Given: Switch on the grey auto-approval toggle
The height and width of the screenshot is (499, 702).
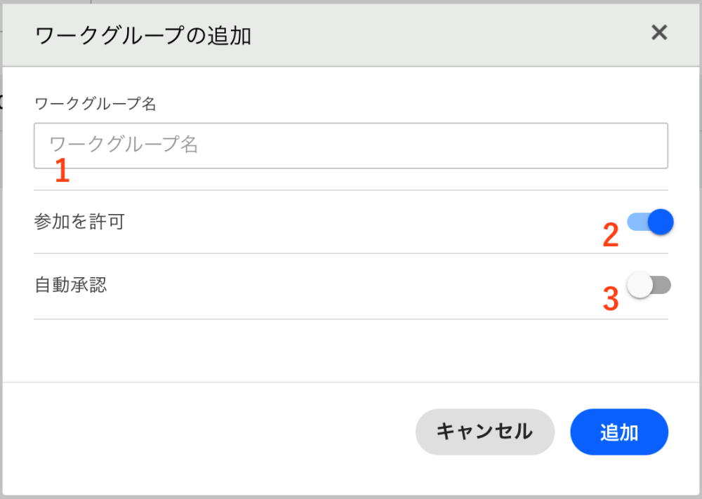Looking at the screenshot, I should pyautogui.click(x=649, y=286).
